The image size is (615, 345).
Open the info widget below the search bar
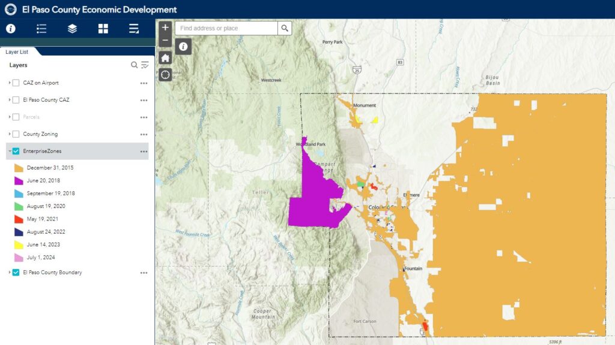point(183,46)
